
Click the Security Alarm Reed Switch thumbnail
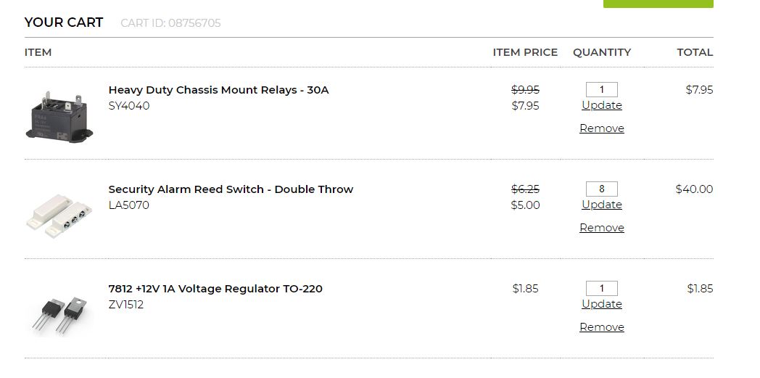coord(60,213)
